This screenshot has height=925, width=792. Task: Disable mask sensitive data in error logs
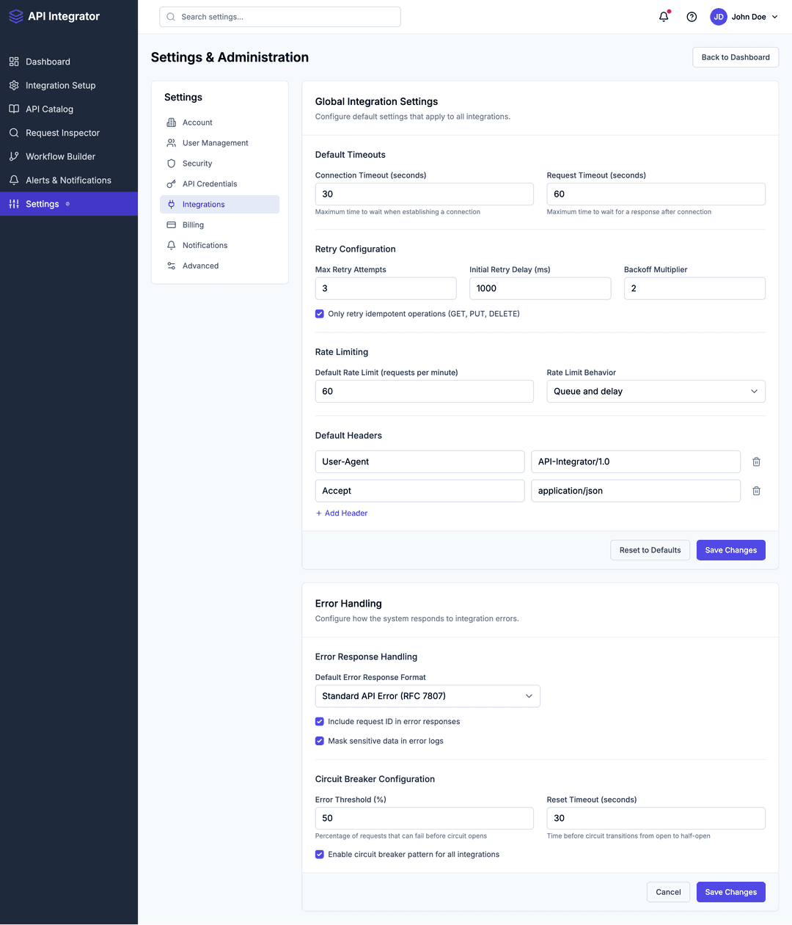click(319, 741)
